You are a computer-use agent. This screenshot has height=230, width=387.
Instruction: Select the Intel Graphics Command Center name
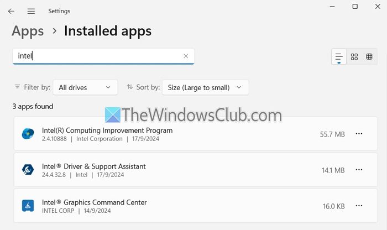[x=95, y=202]
